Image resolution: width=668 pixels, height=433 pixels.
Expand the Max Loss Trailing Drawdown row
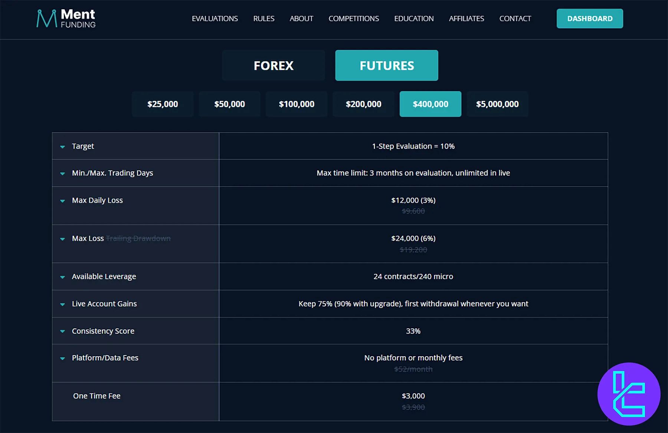pos(62,239)
